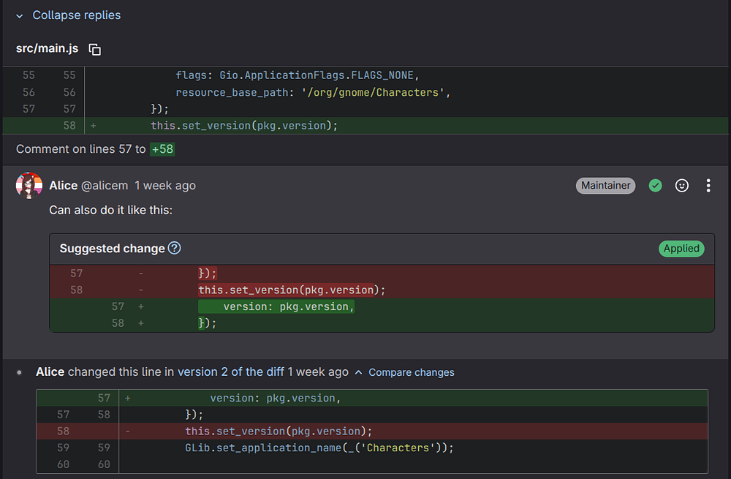Select removed line 58 in compare diff
The height and width of the screenshot is (479, 731).
372,431
